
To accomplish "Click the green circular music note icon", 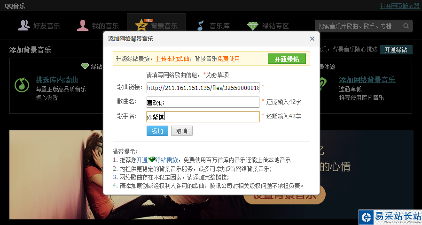I will [x=22, y=85].
